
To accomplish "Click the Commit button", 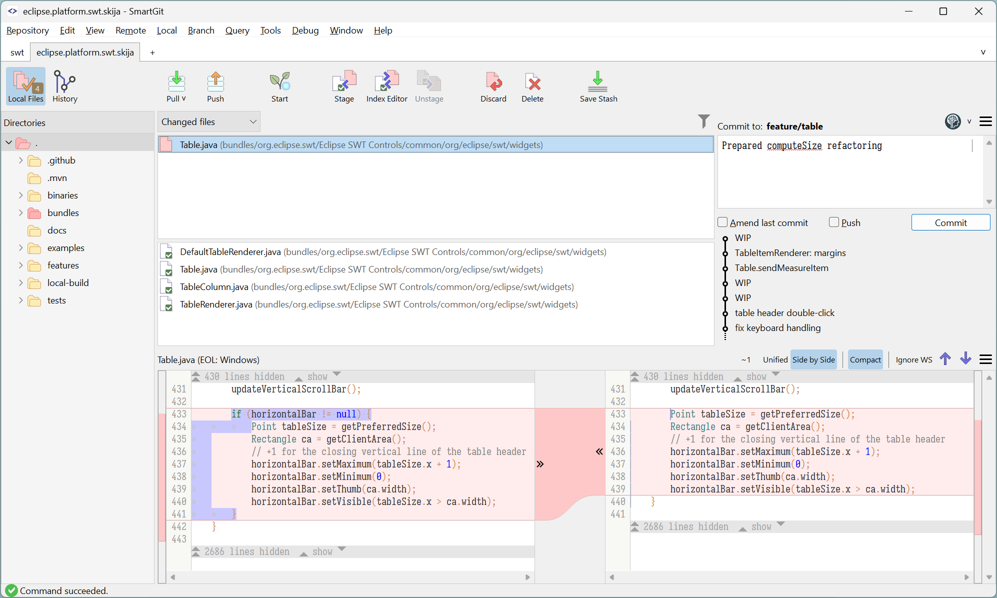I will pyautogui.click(x=950, y=222).
